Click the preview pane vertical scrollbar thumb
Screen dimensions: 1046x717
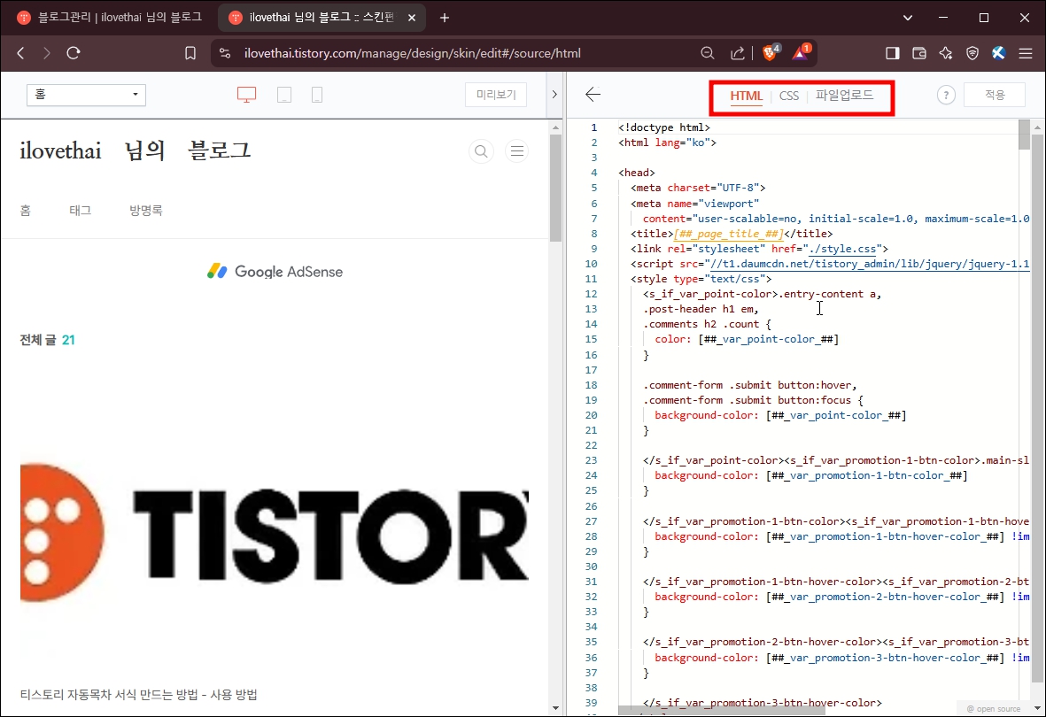[556, 188]
